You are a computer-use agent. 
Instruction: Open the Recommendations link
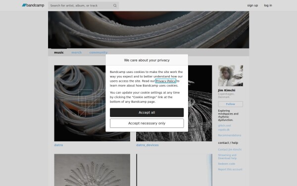[x=230, y=135]
